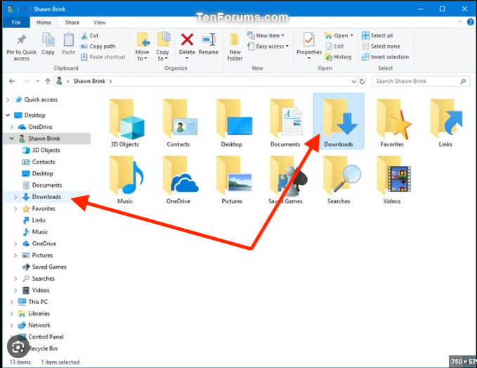Click Invert selection in ribbon

click(x=385, y=57)
